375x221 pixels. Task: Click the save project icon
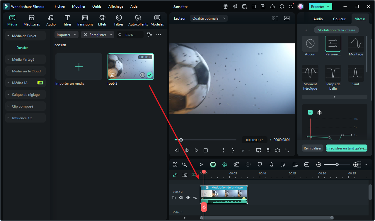tap(263, 6)
